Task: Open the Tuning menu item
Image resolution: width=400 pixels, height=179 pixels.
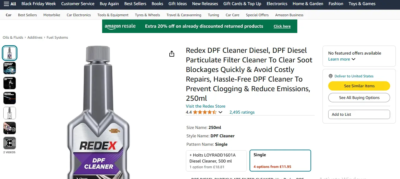Action: (x=213, y=15)
